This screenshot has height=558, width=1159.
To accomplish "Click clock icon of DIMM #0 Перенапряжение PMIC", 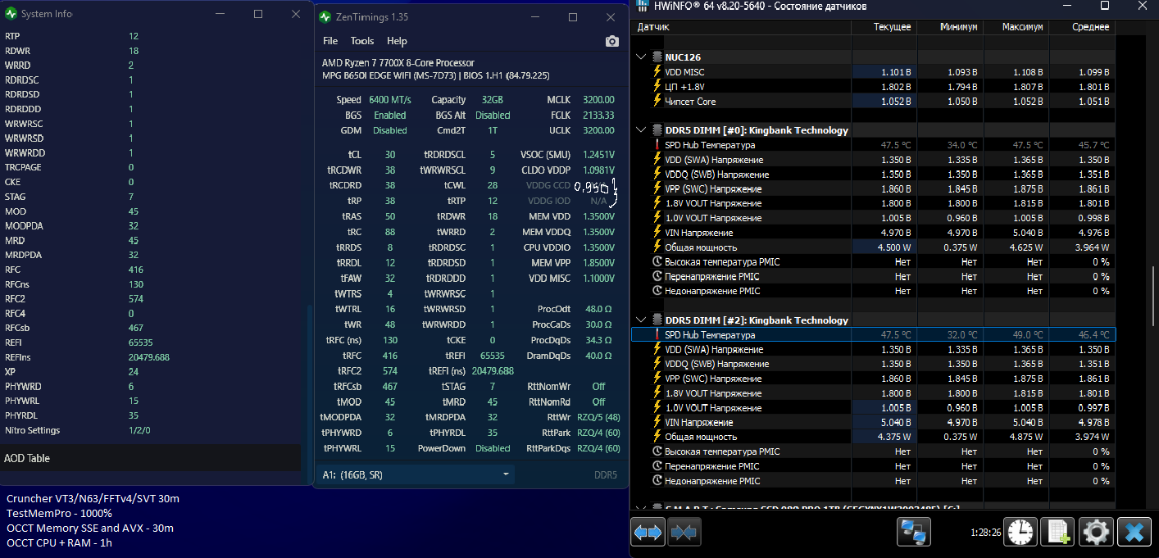I will pos(657,277).
